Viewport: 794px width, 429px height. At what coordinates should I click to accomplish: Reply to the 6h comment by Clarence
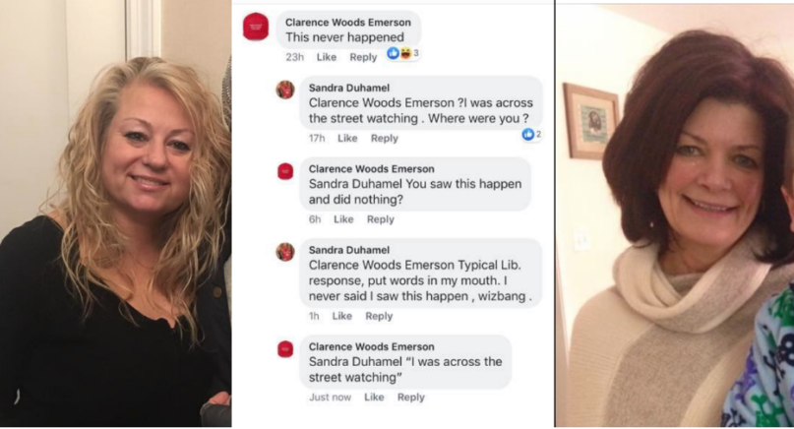tap(381, 219)
